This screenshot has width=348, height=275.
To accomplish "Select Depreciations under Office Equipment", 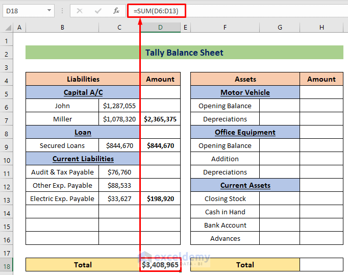I will pyautogui.click(x=225, y=172).
